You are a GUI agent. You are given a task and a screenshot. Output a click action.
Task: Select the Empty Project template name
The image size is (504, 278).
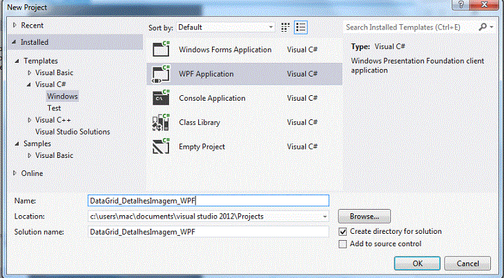click(202, 147)
